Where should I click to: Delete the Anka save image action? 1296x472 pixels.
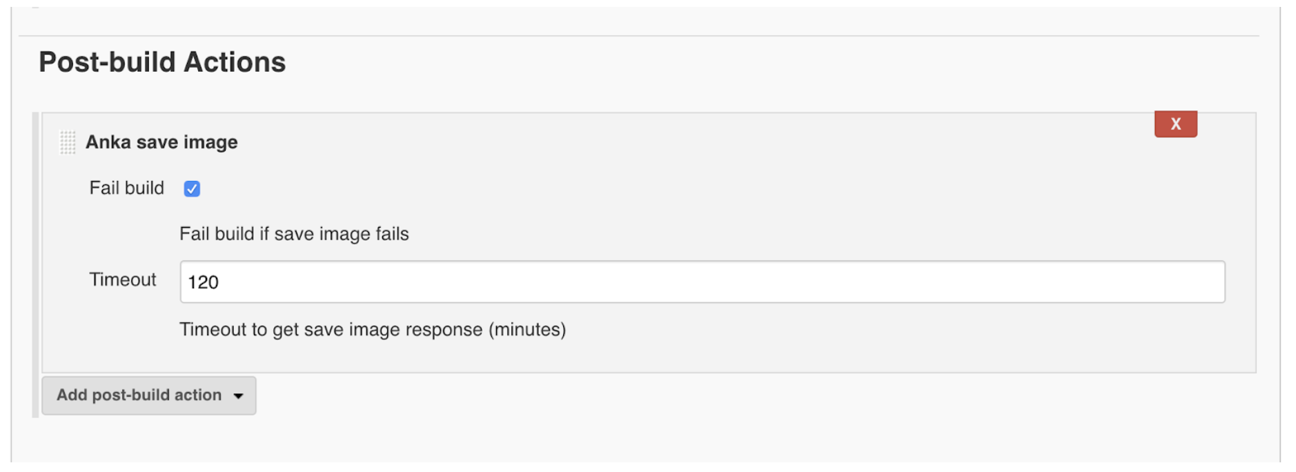1175,124
